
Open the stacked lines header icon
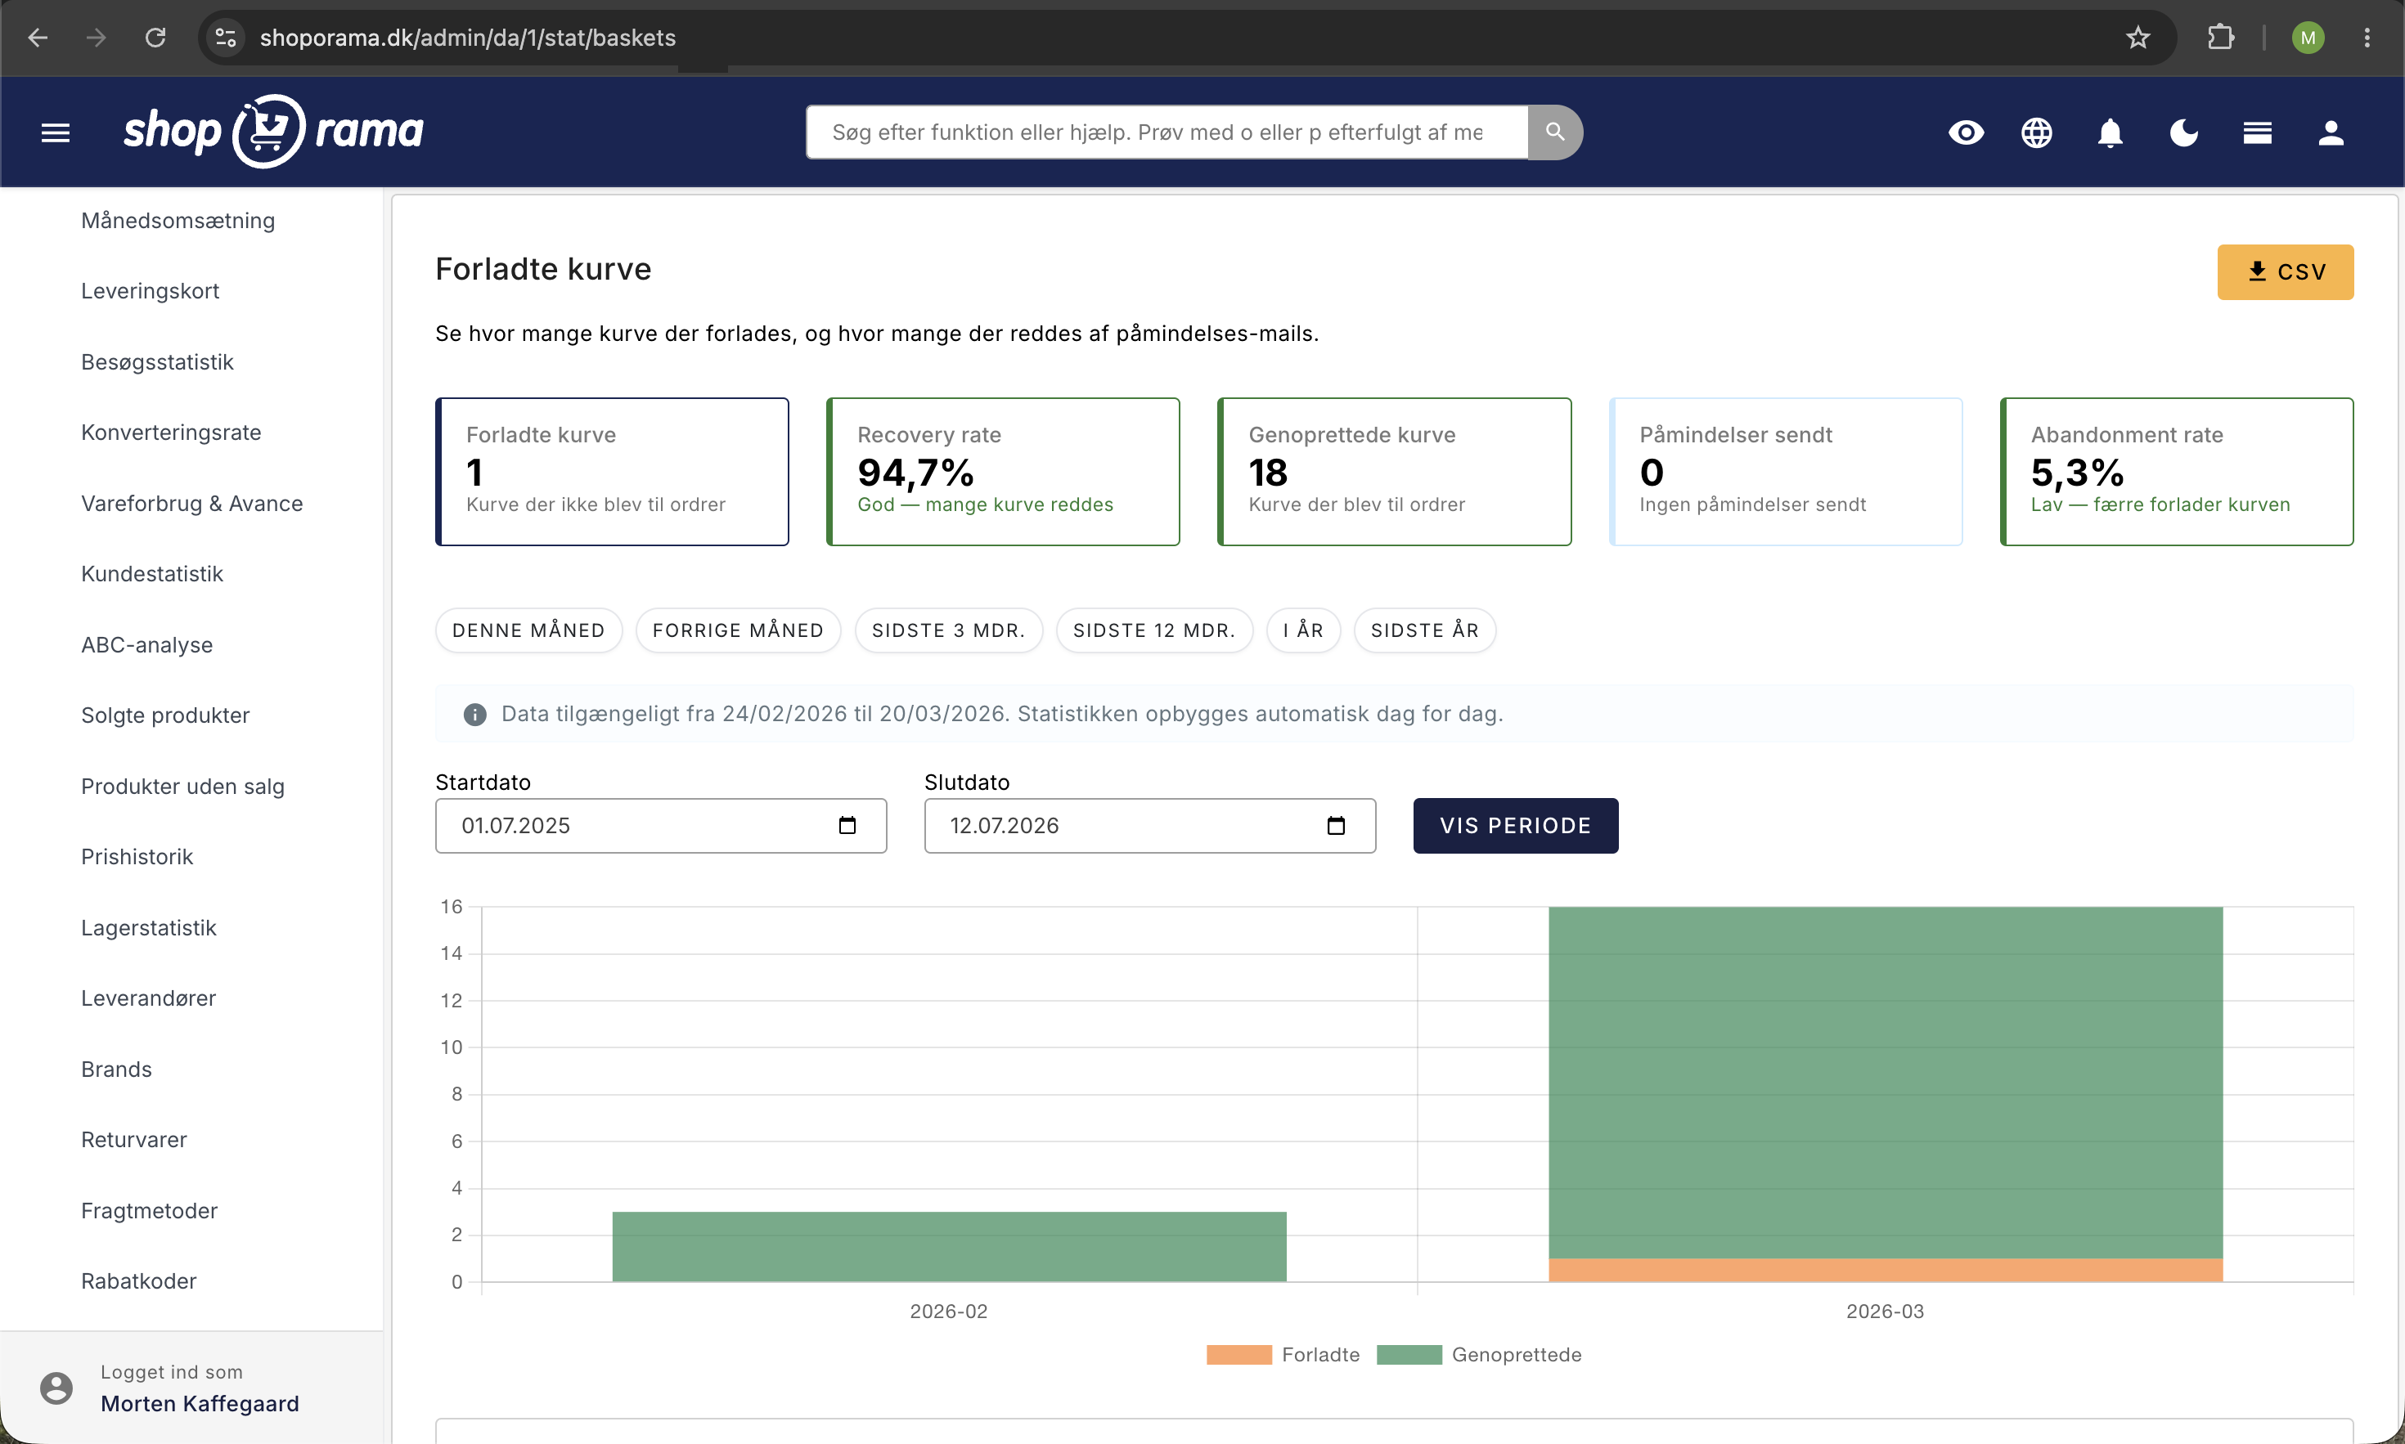point(2257,132)
